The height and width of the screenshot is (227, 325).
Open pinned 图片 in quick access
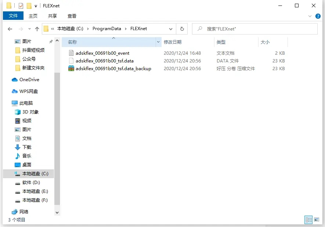(27, 42)
